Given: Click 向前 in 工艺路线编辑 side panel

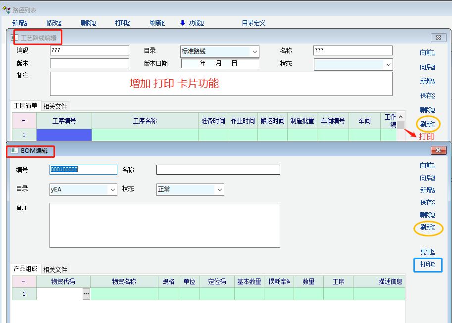Looking at the screenshot, I should tap(427, 53).
